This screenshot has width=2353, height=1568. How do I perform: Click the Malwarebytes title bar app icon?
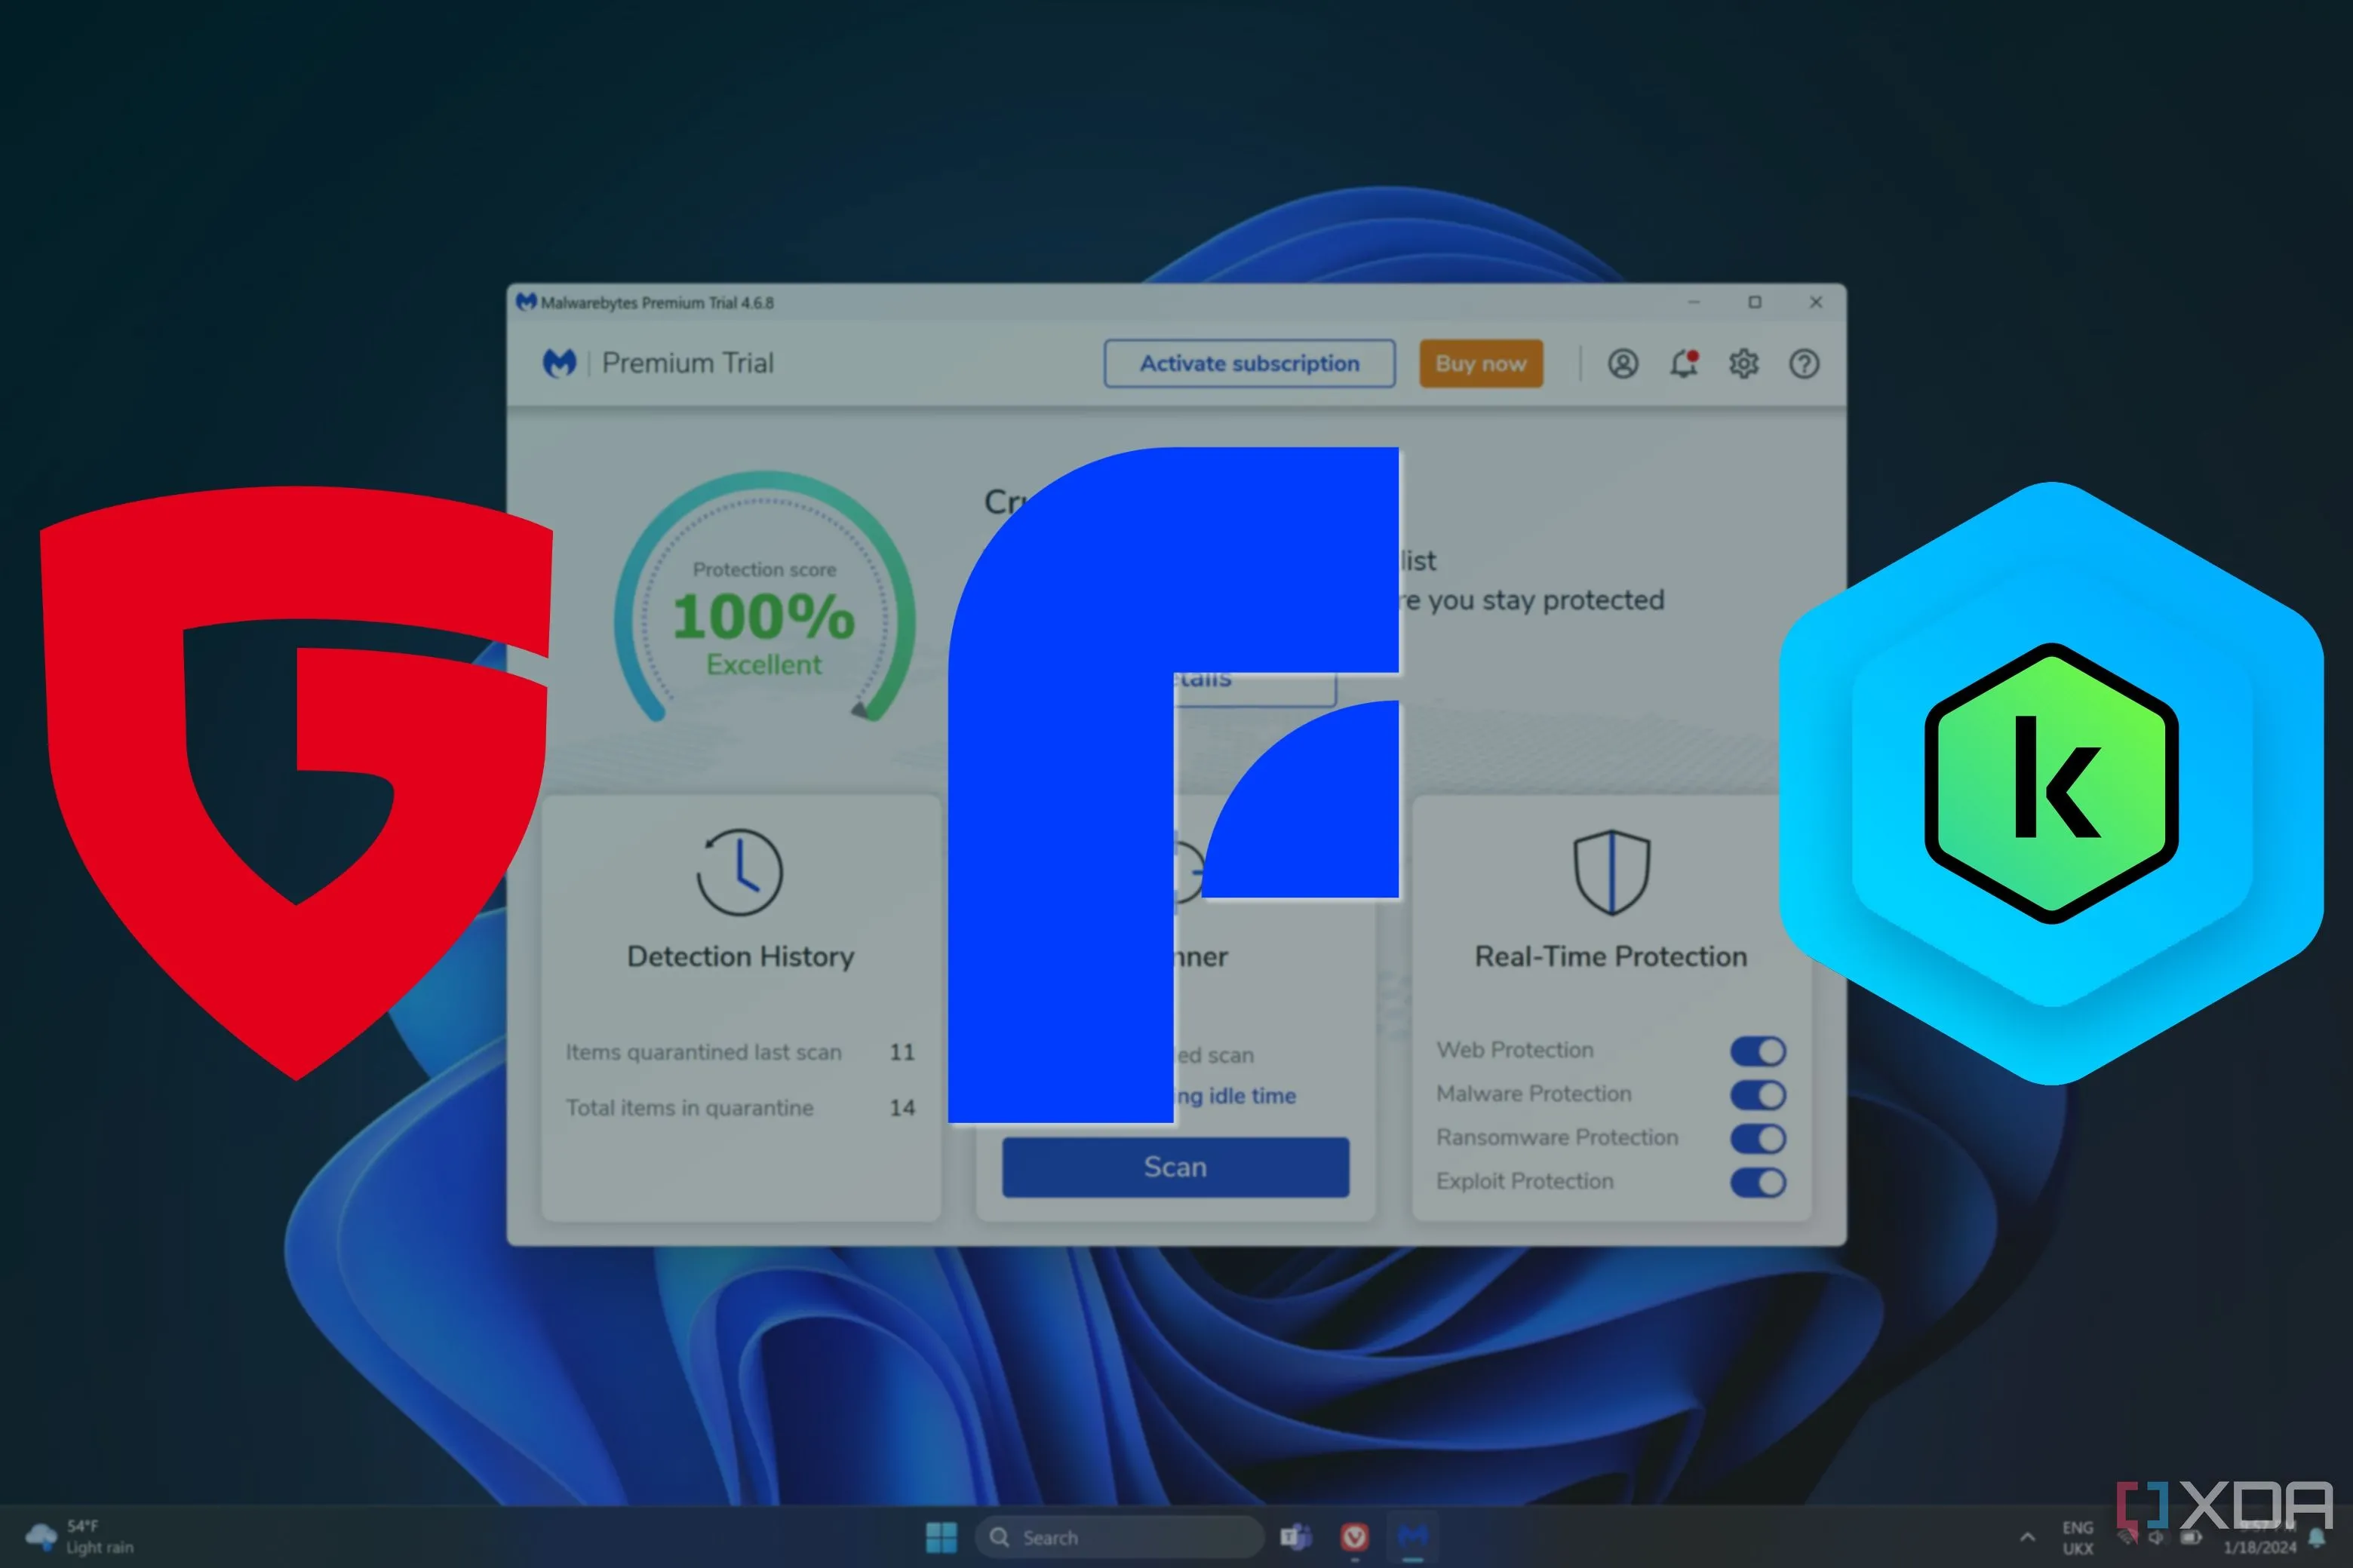click(526, 302)
